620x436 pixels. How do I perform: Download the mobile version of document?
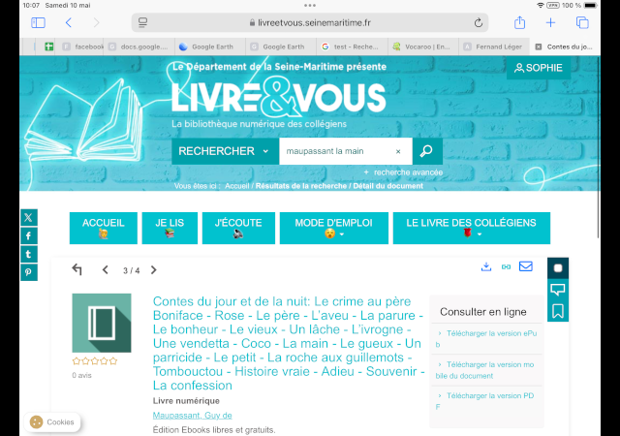486,370
